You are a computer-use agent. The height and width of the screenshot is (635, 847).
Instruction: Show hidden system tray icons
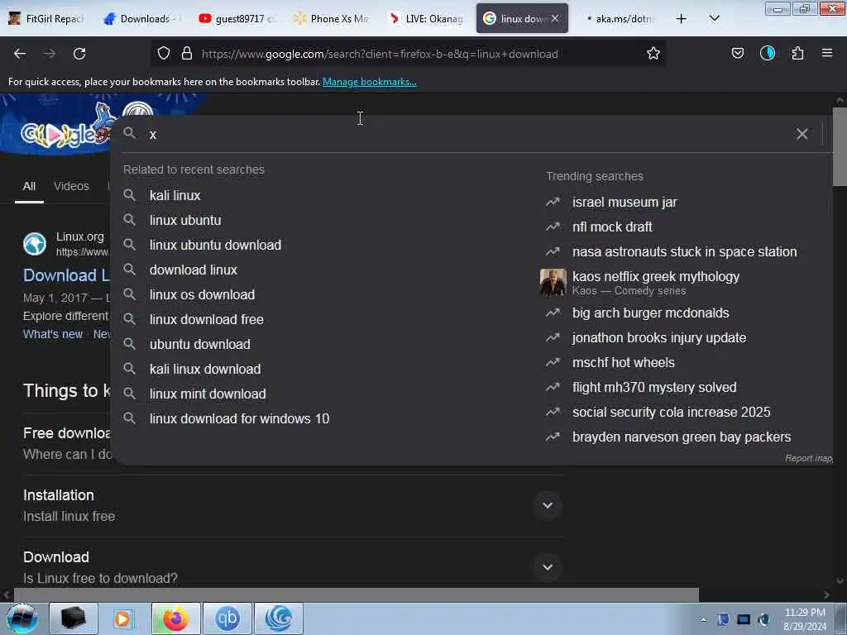[x=703, y=620]
